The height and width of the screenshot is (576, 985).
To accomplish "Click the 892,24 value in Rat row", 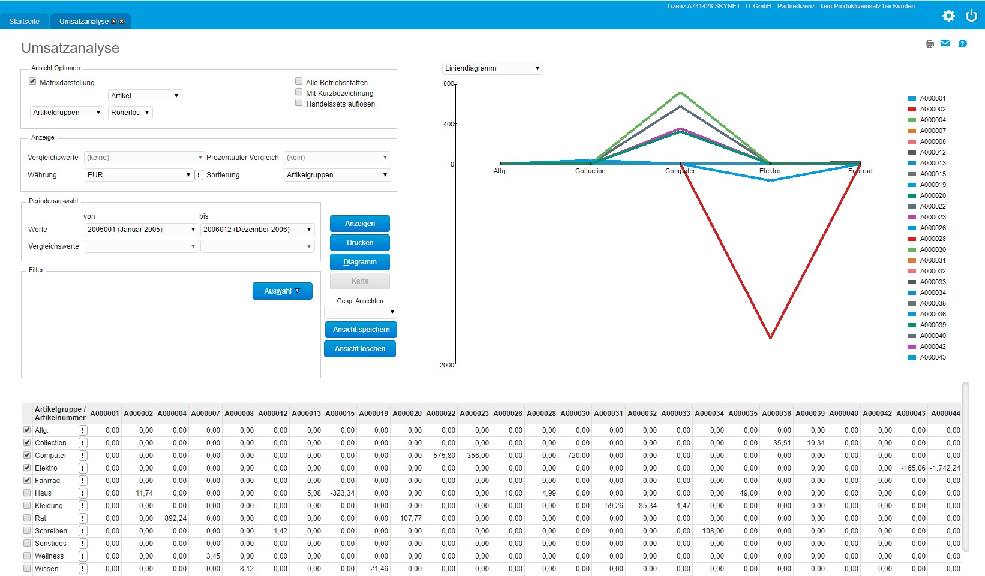I will click(175, 518).
